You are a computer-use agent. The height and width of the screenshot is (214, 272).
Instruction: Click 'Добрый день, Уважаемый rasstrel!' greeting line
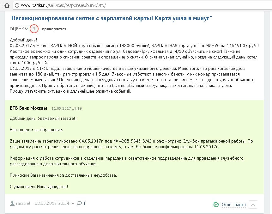[43, 118]
